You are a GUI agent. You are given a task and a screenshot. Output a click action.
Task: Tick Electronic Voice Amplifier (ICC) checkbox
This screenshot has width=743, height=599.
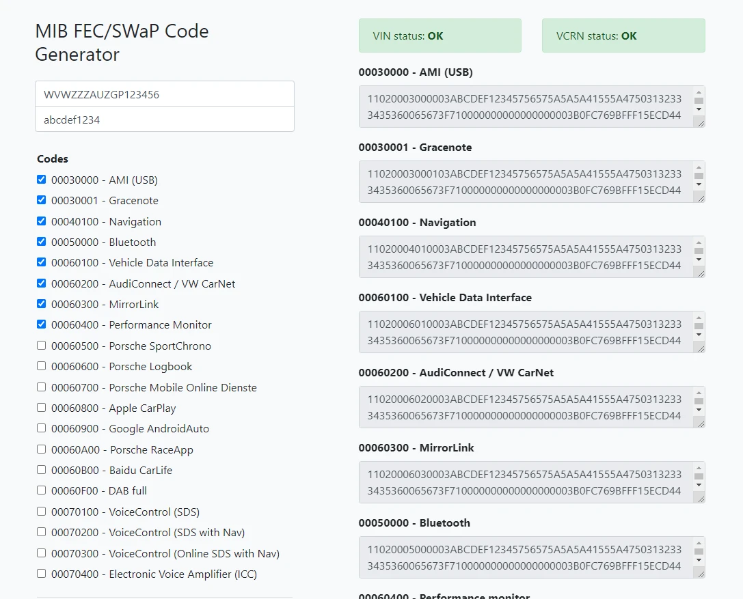click(42, 574)
